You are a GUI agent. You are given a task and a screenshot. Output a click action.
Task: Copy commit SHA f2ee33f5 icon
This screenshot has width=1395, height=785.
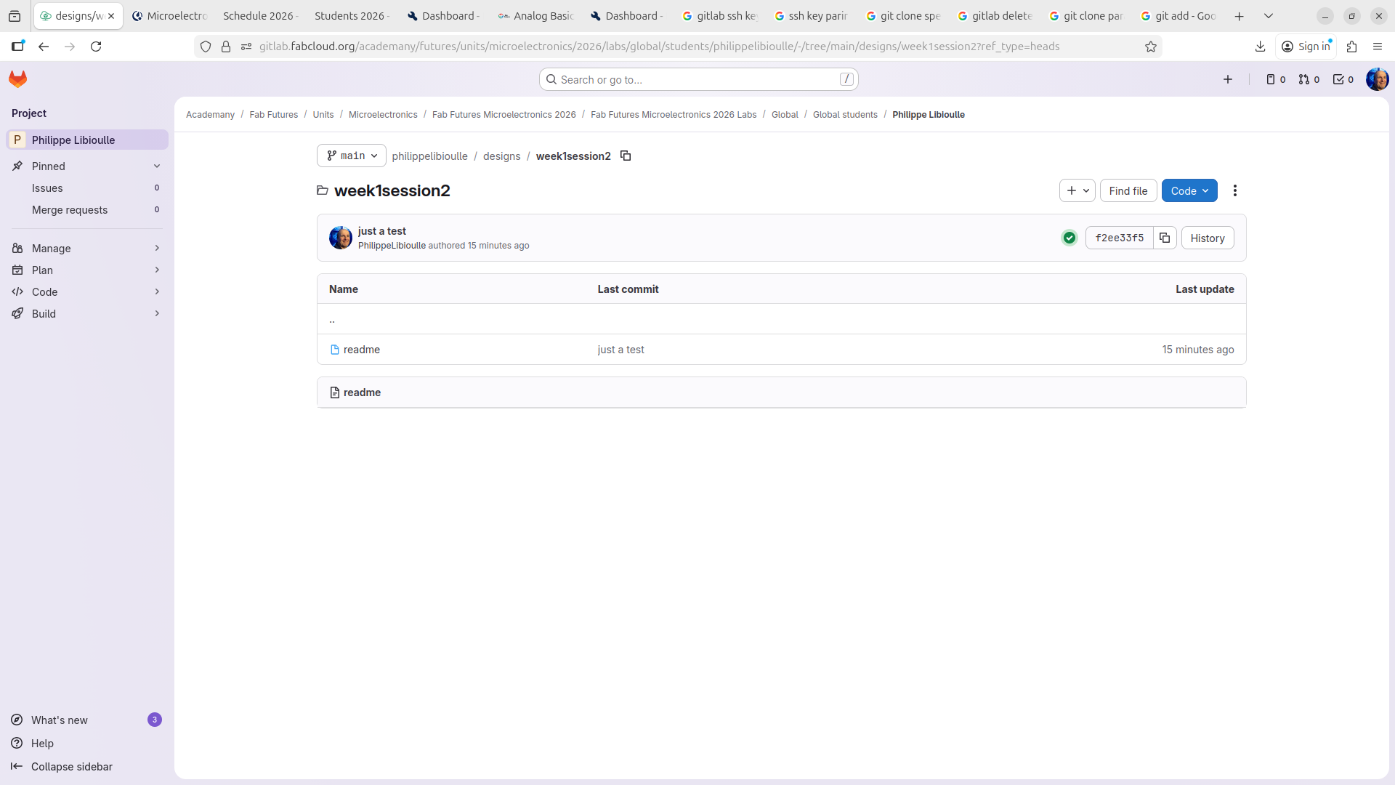tap(1165, 238)
